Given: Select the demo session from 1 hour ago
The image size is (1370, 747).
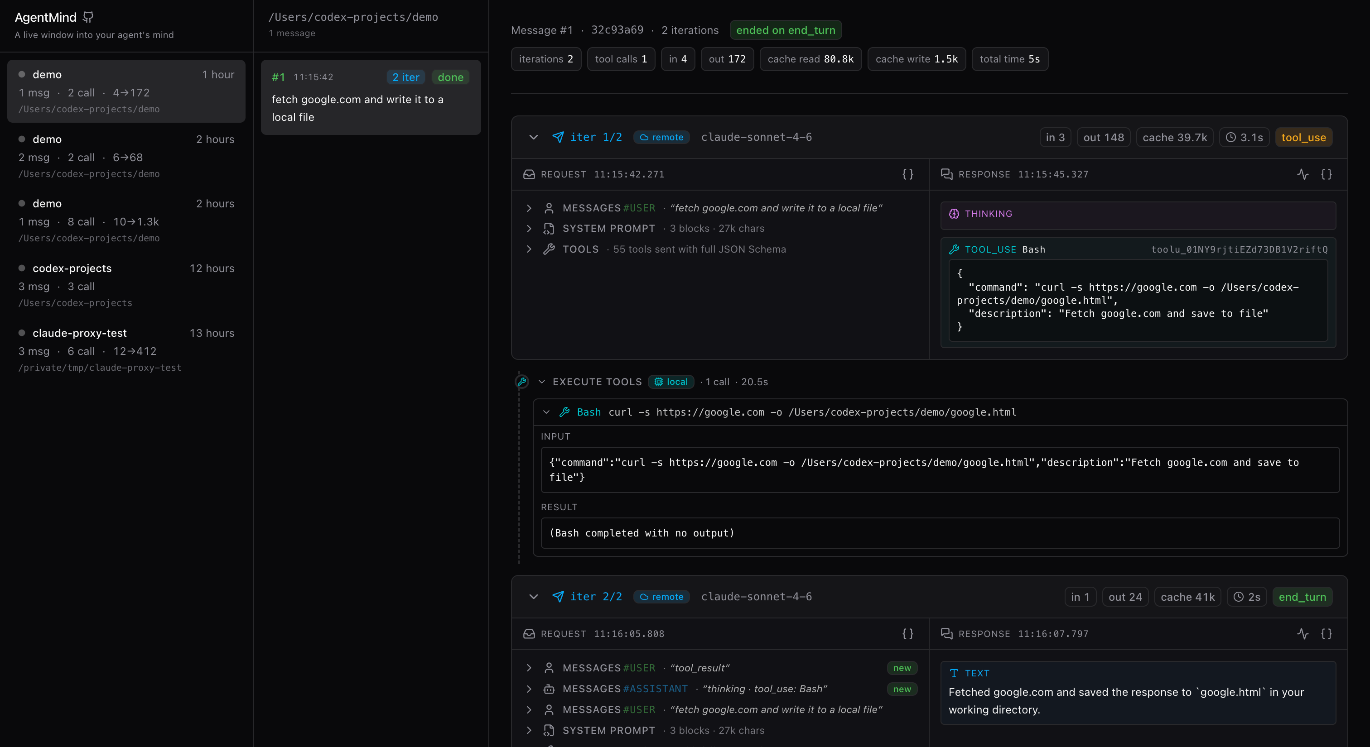Looking at the screenshot, I should coord(126,91).
